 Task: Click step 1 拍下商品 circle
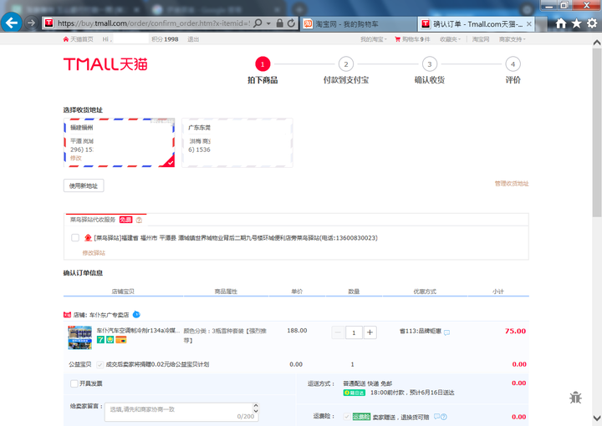pyautogui.click(x=263, y=64)
